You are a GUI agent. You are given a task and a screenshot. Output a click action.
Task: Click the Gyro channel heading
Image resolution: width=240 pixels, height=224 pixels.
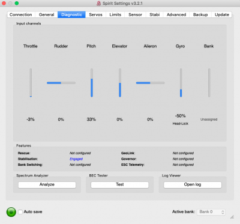(180, 46)
